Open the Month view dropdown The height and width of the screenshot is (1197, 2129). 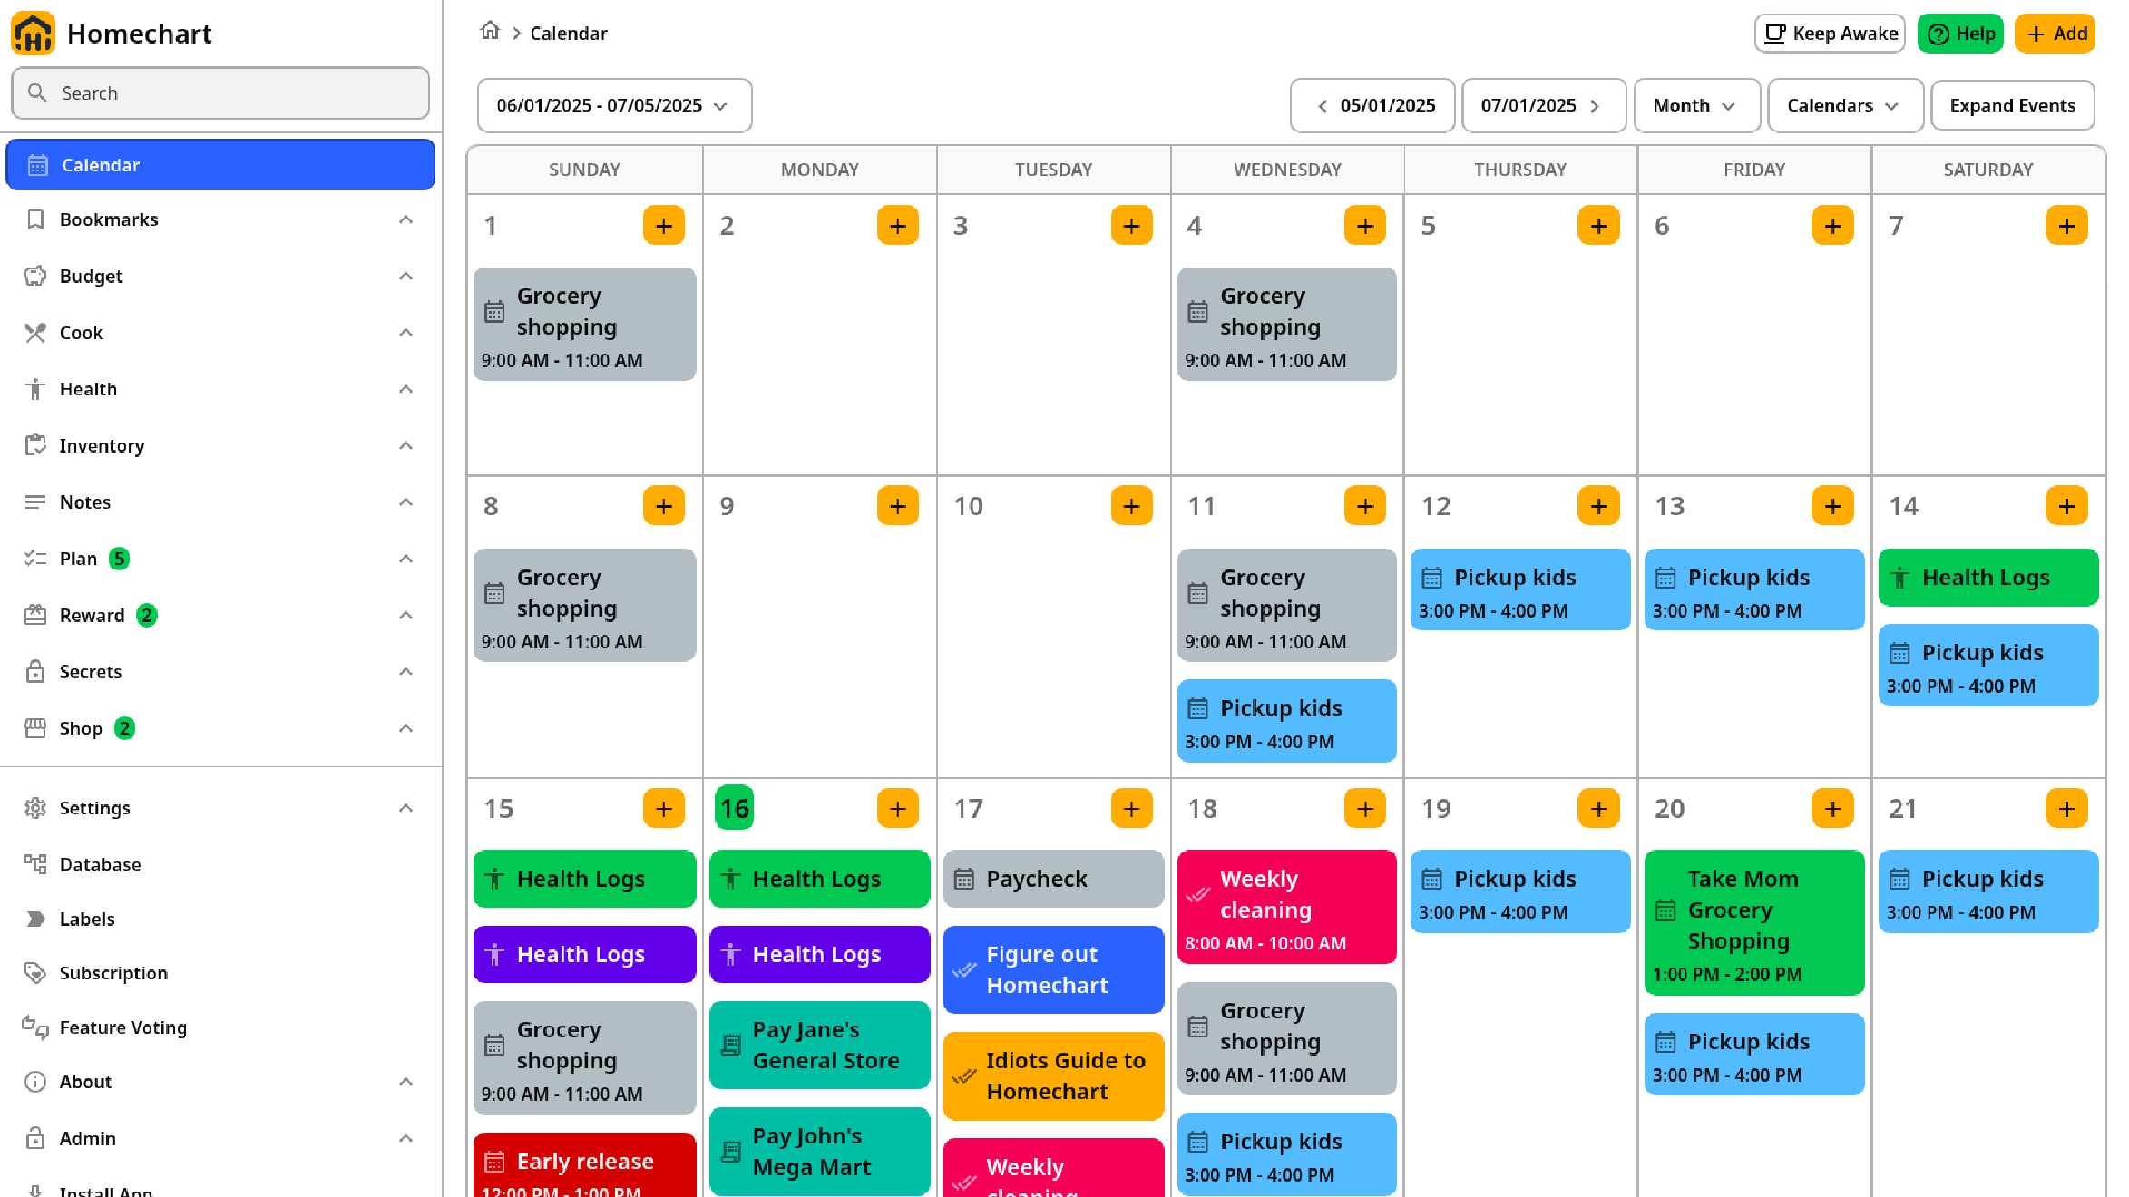(1696, 105)
